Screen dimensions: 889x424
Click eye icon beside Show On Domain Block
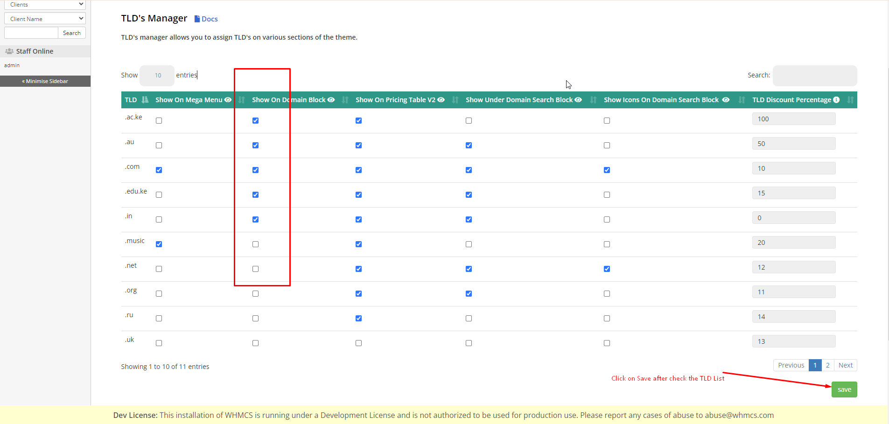click(x=331, y=100)
